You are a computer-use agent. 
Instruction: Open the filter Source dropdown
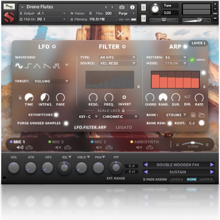pyautogui.click(x=117, y=63)
